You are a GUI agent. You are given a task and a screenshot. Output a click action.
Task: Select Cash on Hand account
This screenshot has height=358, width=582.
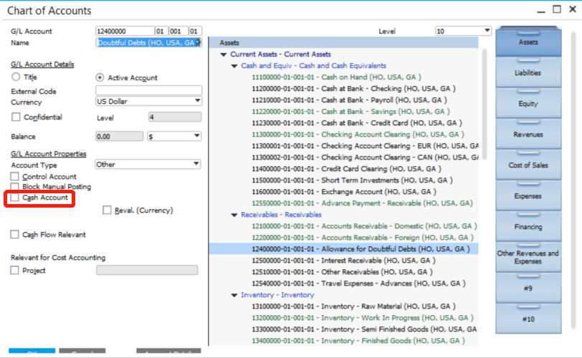pyautogui.click(x=335, y=77)
